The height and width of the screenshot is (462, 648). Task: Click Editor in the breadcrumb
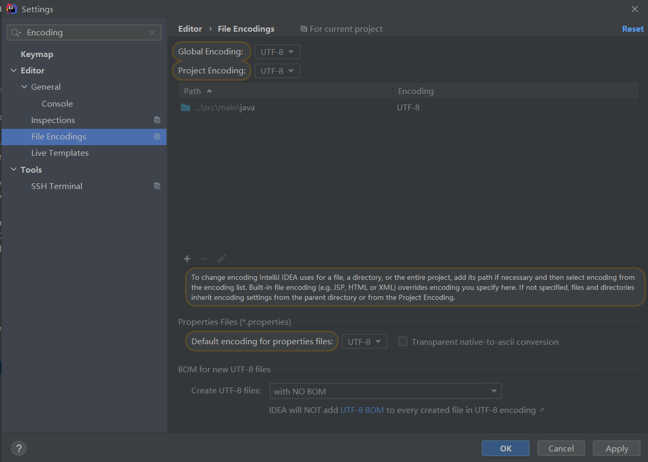[190, 29]
